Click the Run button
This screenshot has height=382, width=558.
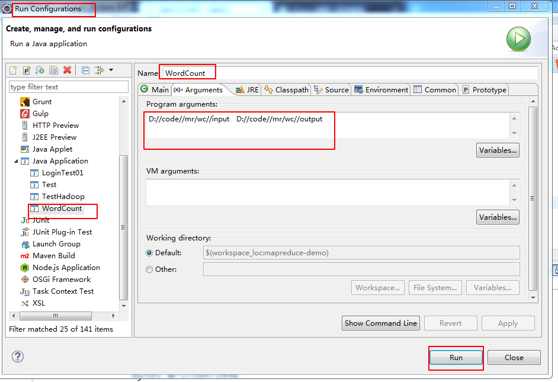point(456,358)
